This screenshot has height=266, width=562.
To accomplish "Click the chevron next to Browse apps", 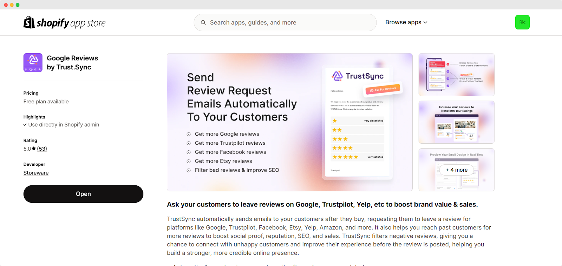I will pos(425,22).
